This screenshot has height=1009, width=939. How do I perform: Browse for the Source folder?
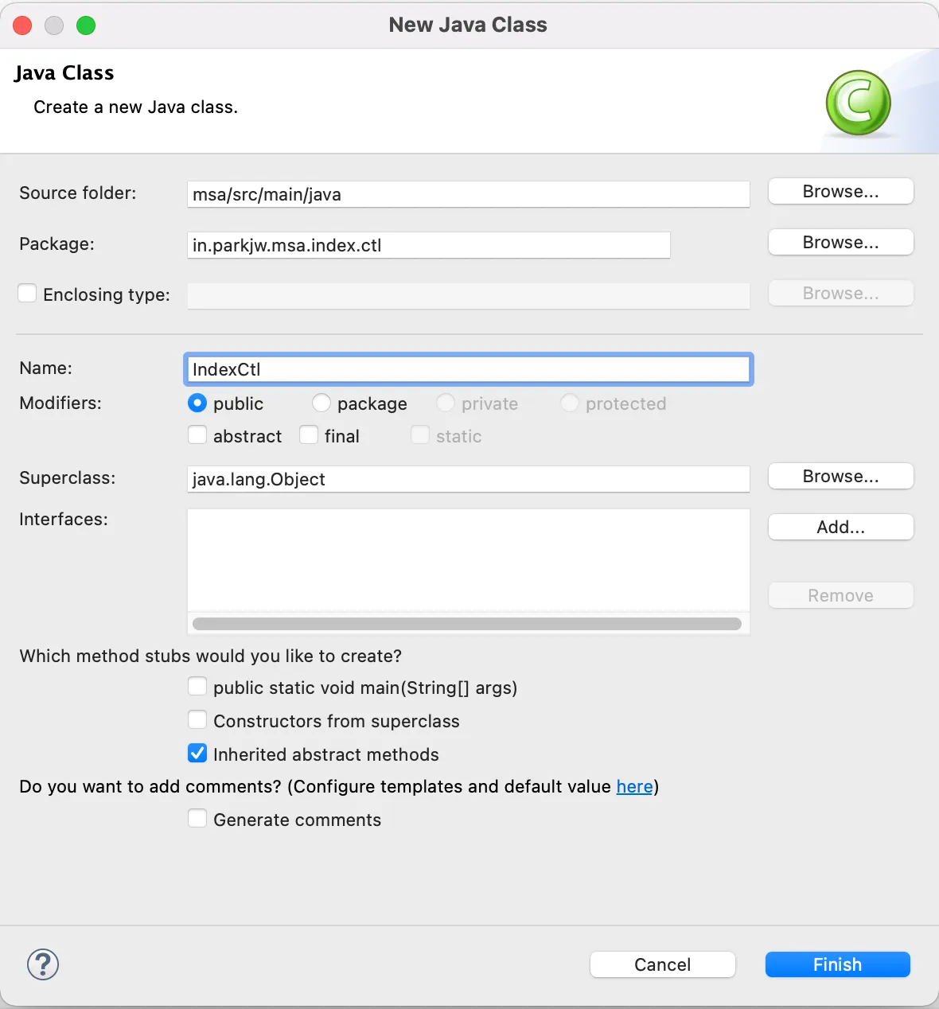pyautogui.click(x=840, y=192)
